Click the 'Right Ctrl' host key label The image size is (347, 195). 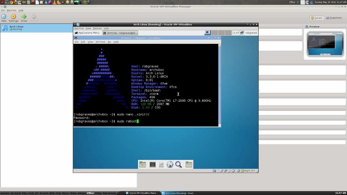click(249, 171)
